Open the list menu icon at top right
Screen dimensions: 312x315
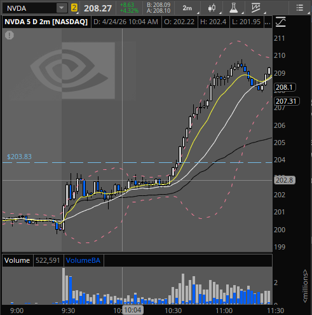coord(300,8)
